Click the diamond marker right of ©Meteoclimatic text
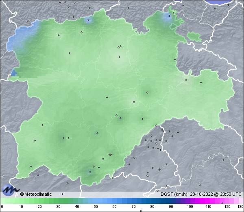 (x=62, y=194)
